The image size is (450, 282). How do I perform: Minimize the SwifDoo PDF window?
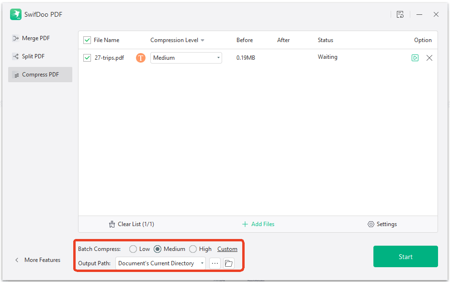point(419,14)
